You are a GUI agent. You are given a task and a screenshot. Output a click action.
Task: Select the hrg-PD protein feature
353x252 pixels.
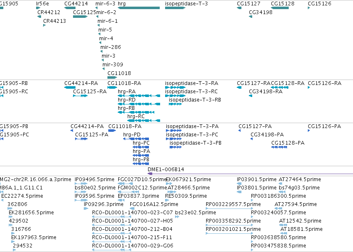coord(136,139)
